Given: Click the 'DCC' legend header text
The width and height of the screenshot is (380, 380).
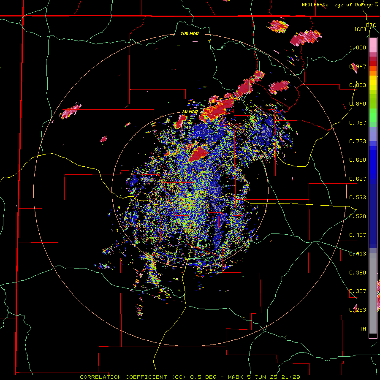Looking at the screenshot, I should pyautogui.click(x=371, y=25).
